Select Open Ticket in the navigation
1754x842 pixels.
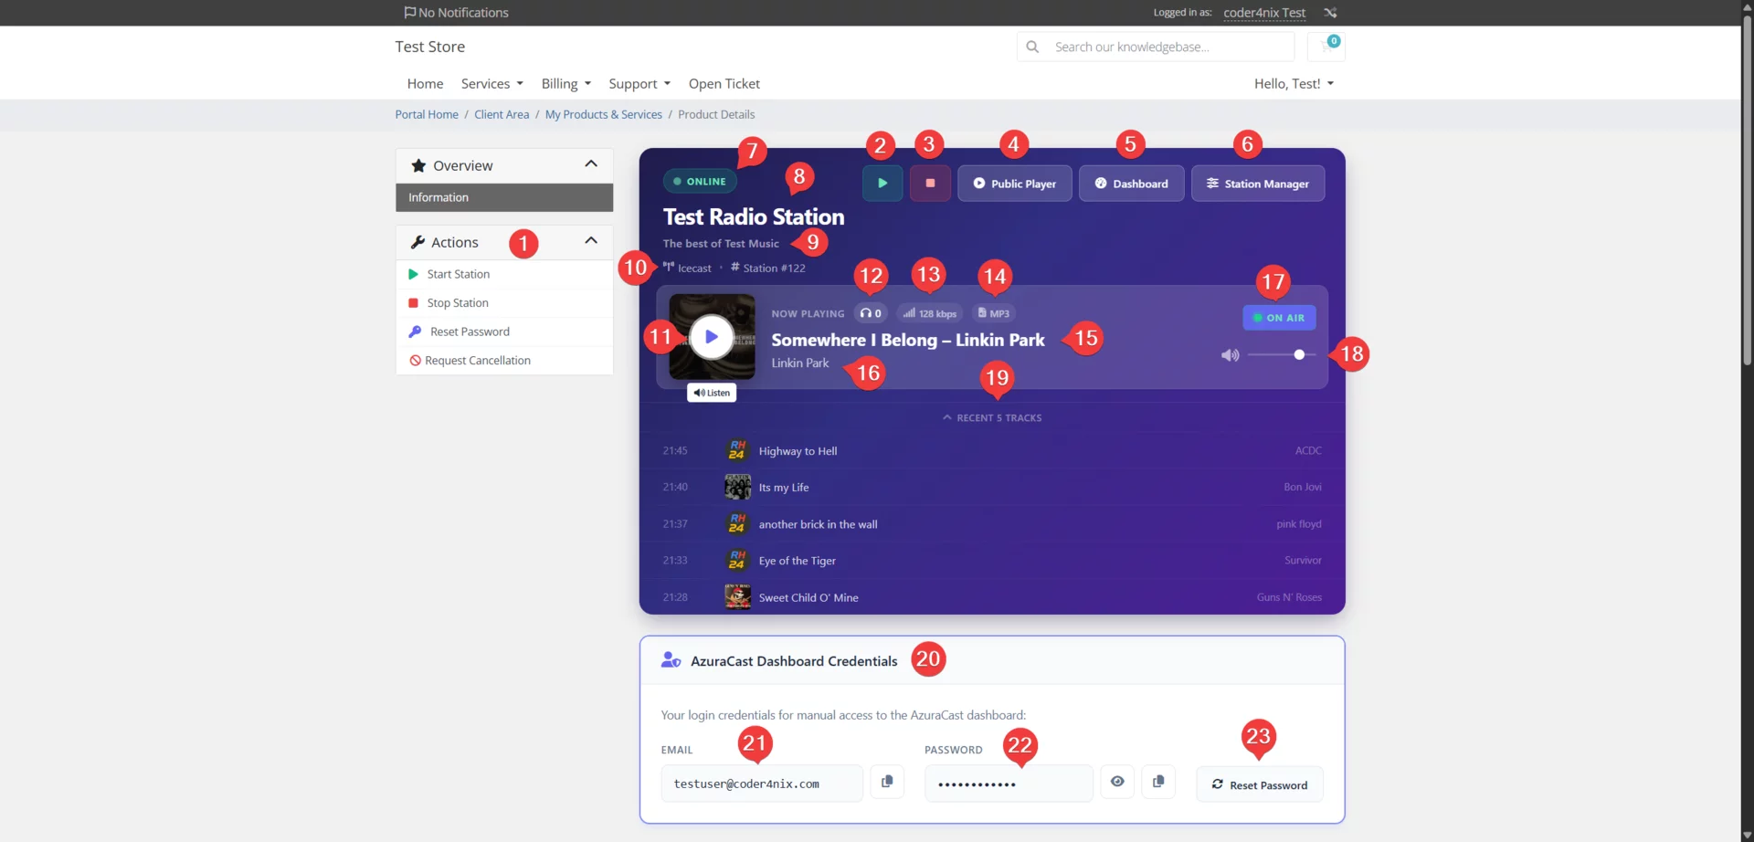pyautogui.click(x=724, y=83)
